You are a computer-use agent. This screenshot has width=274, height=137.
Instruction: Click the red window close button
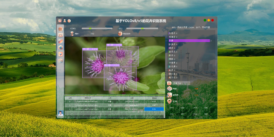212,20
